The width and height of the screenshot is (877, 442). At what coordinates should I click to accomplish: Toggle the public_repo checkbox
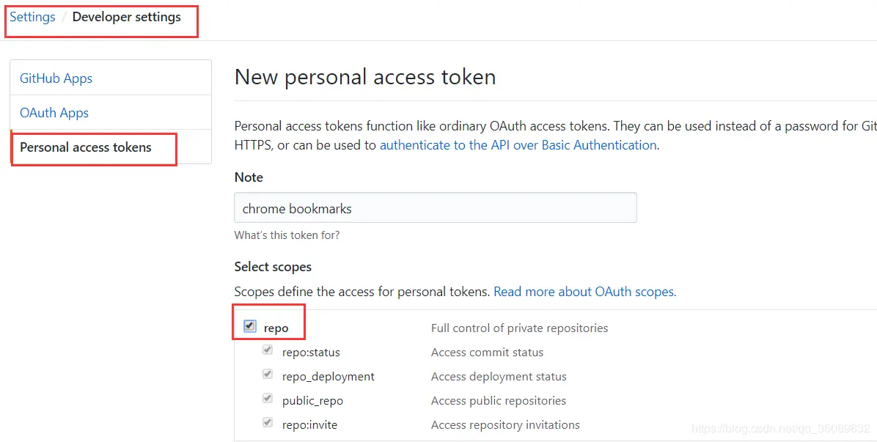pos(268,399)
